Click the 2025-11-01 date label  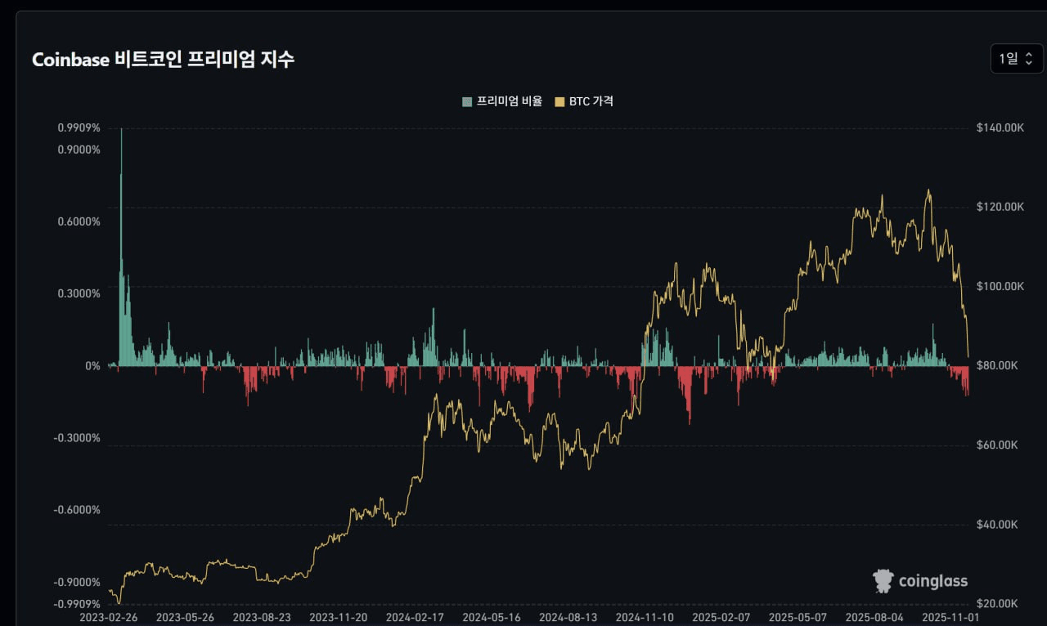[x=950, y=618]
